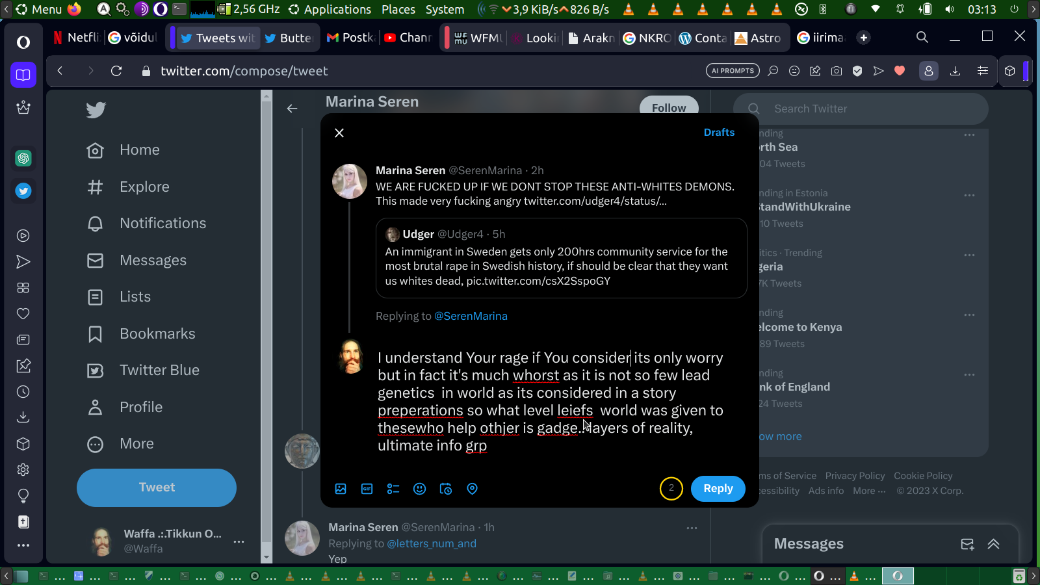Open Lists in the Twitter sidebar
Image resolution: width=1040 pixels, height=585 pixels.
pyautogui.click(x=119, y=297)
